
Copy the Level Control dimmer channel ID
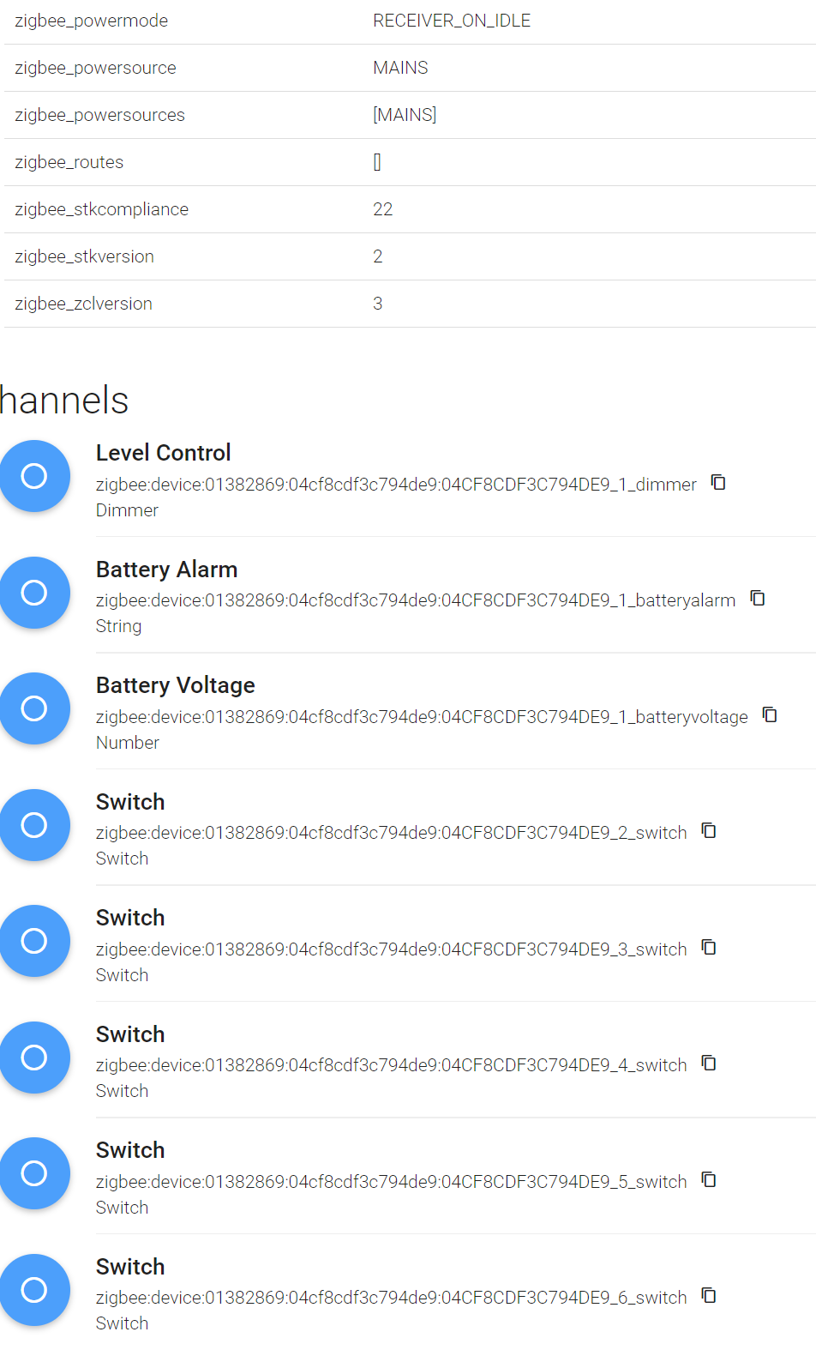point(718,483)
